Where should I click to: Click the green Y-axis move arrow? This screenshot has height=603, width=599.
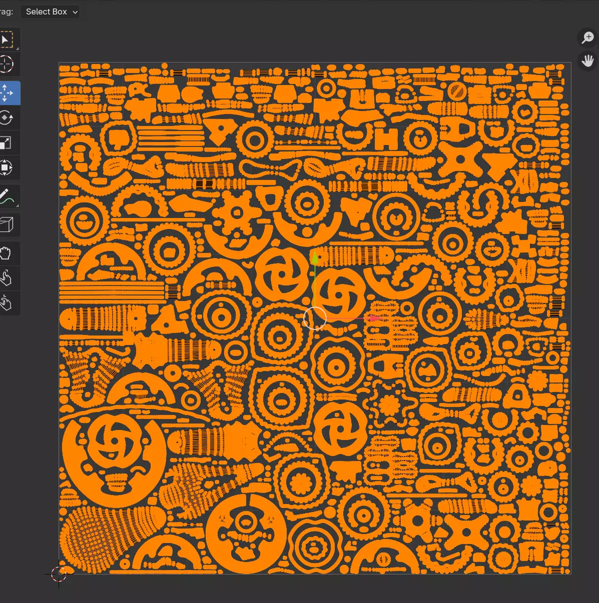[x=315, y=258]
